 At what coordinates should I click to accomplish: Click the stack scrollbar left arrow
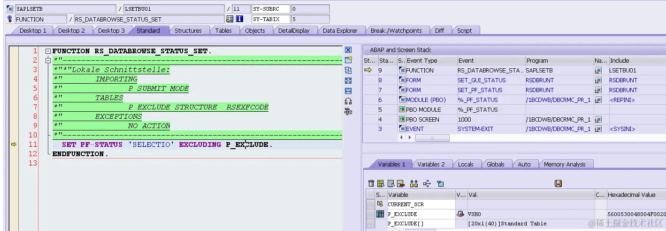tap(401, 137)
